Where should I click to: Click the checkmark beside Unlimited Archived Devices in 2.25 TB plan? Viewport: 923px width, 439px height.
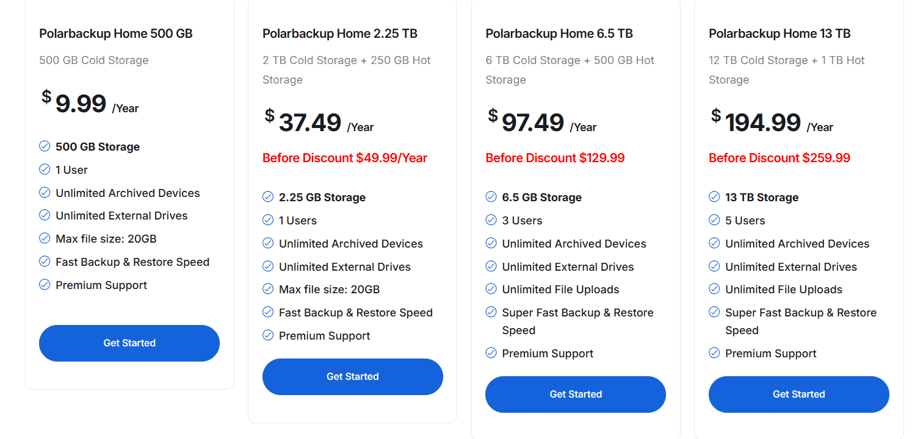click(268, 243)
